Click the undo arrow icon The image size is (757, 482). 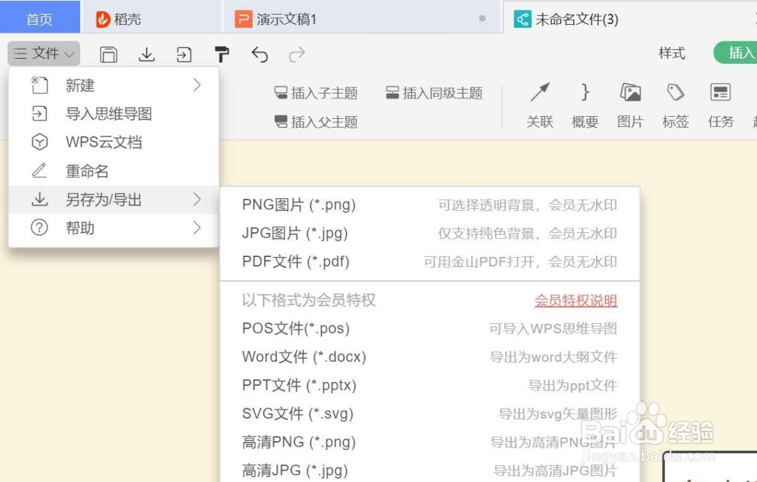260,55
